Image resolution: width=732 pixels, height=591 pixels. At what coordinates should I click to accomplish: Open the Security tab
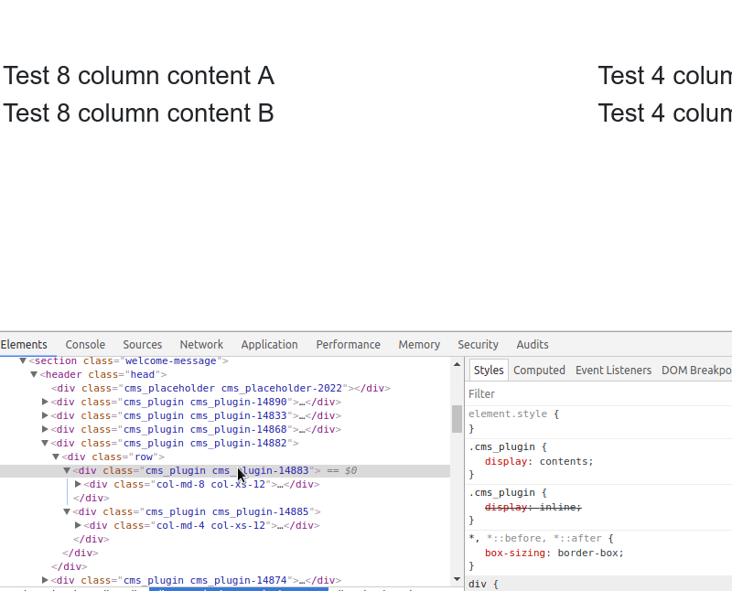pos(478,345)
